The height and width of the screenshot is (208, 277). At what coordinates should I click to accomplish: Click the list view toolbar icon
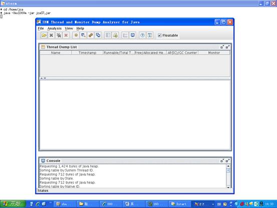[x=108, y=36]
